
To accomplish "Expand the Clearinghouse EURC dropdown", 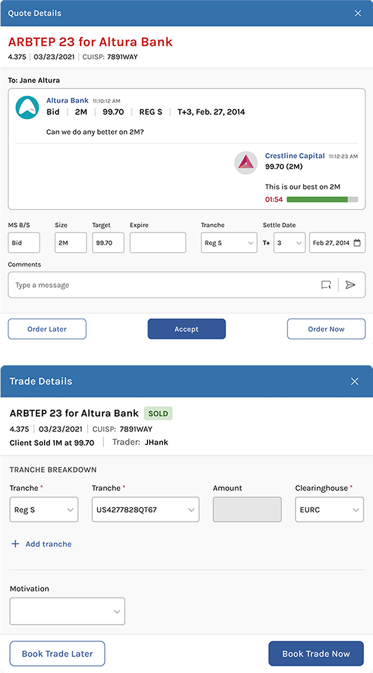I will point(329,510).
